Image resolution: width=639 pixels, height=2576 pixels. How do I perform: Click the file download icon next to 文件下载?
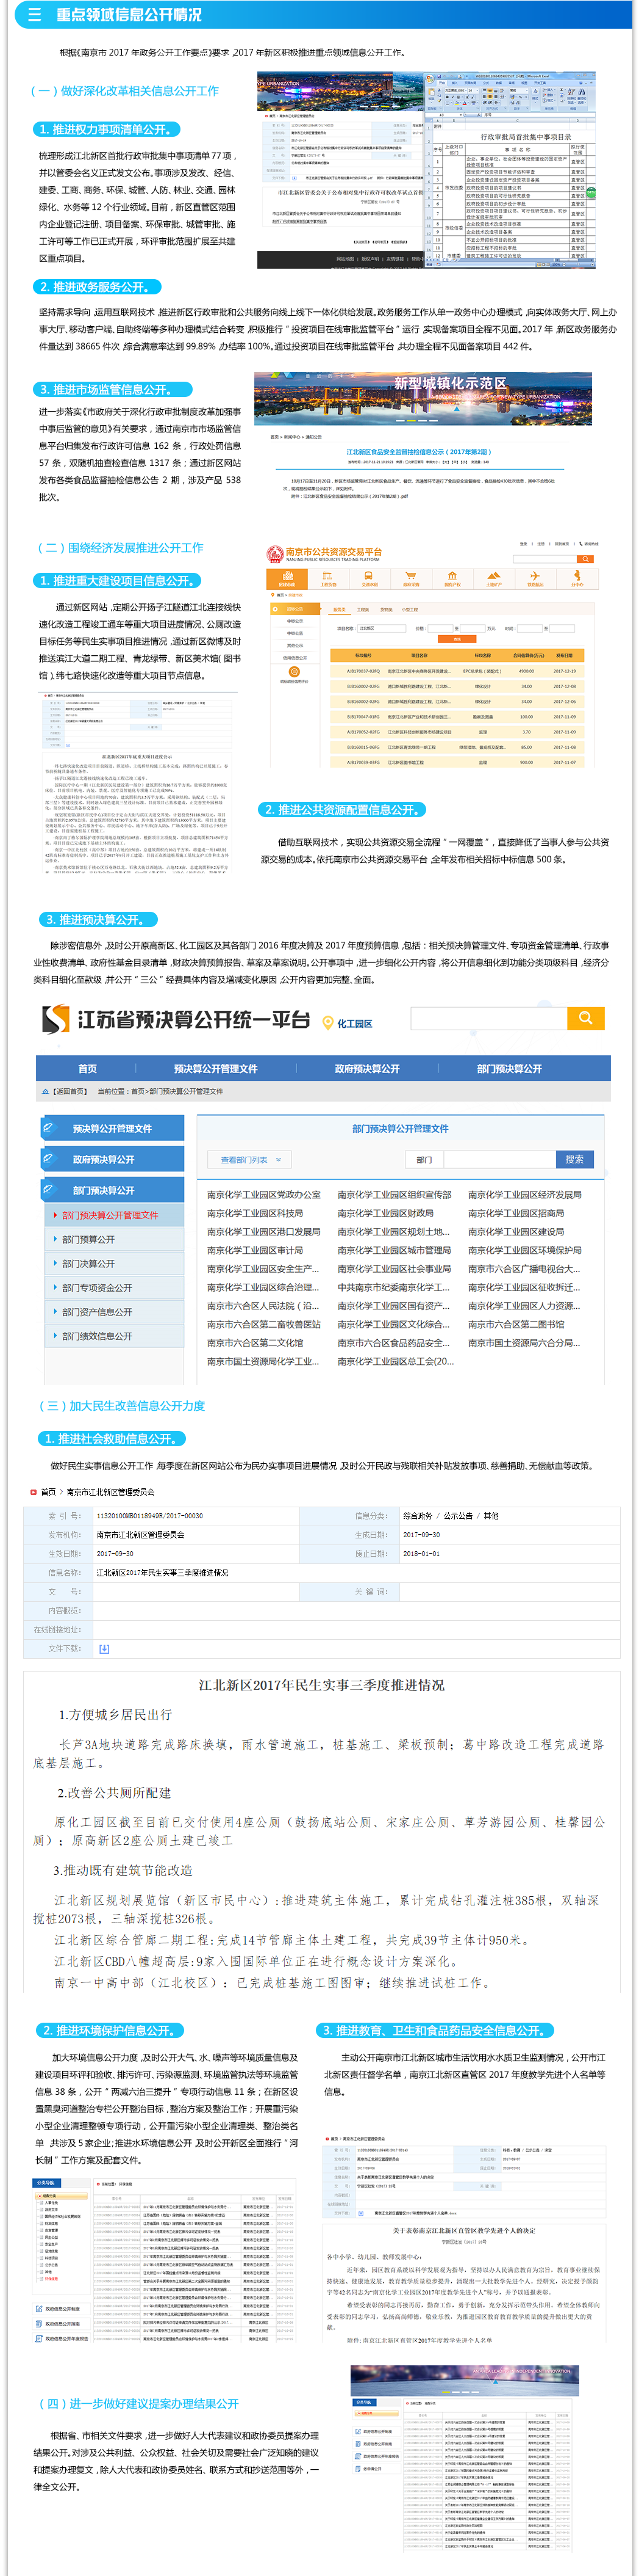click(104, 1648)
